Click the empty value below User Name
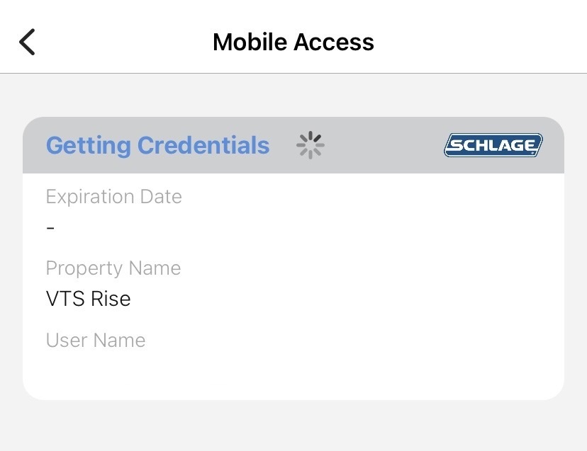 coord(96,370)
